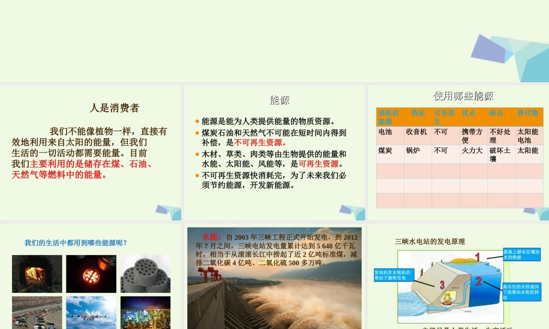Screen dimensions: 549x329
Task: Click the callout 发电机在水轮机的带动下旋转发电
Action: [x=394, y=275]
